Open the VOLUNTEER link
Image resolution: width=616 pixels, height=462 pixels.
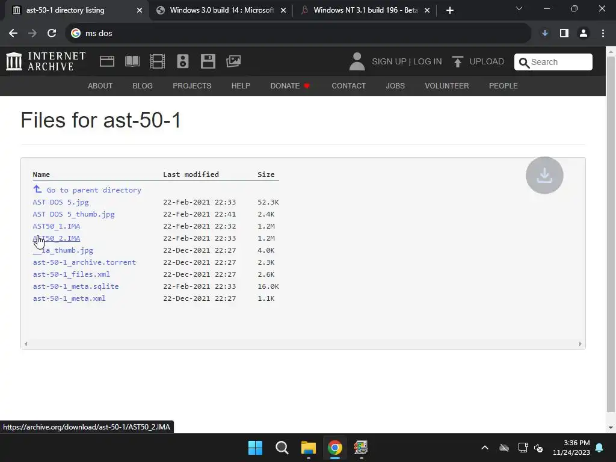pos(447,85)
